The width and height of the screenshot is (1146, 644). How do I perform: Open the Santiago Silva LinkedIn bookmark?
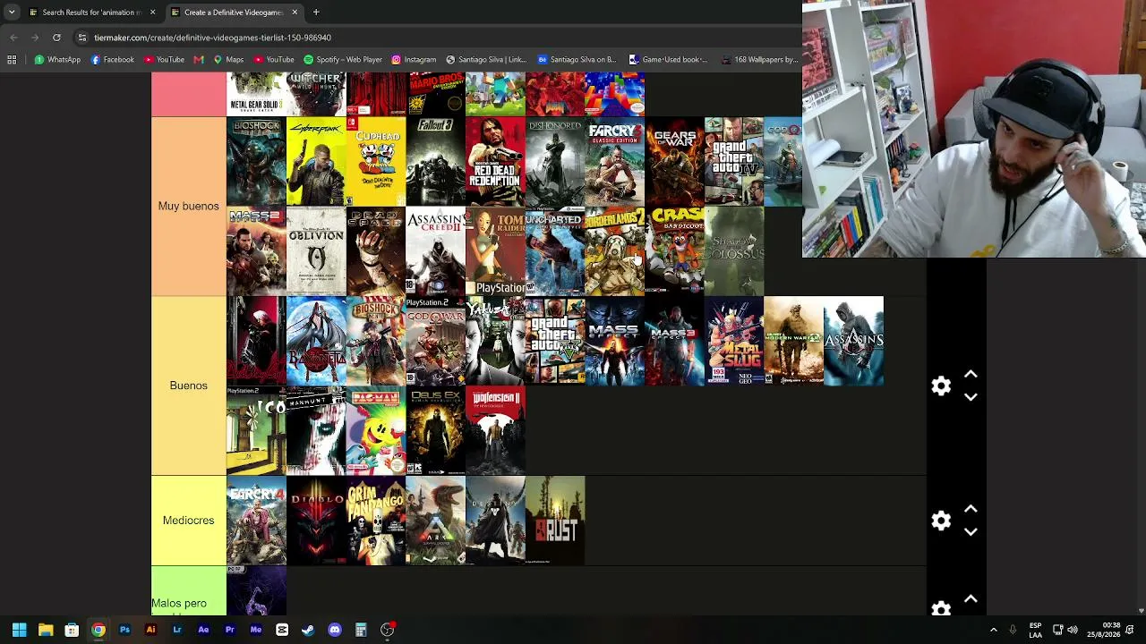click(486, 60)
